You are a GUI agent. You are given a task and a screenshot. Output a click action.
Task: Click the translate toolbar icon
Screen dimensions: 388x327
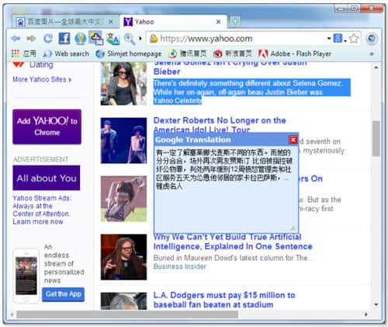pos(113,39)
